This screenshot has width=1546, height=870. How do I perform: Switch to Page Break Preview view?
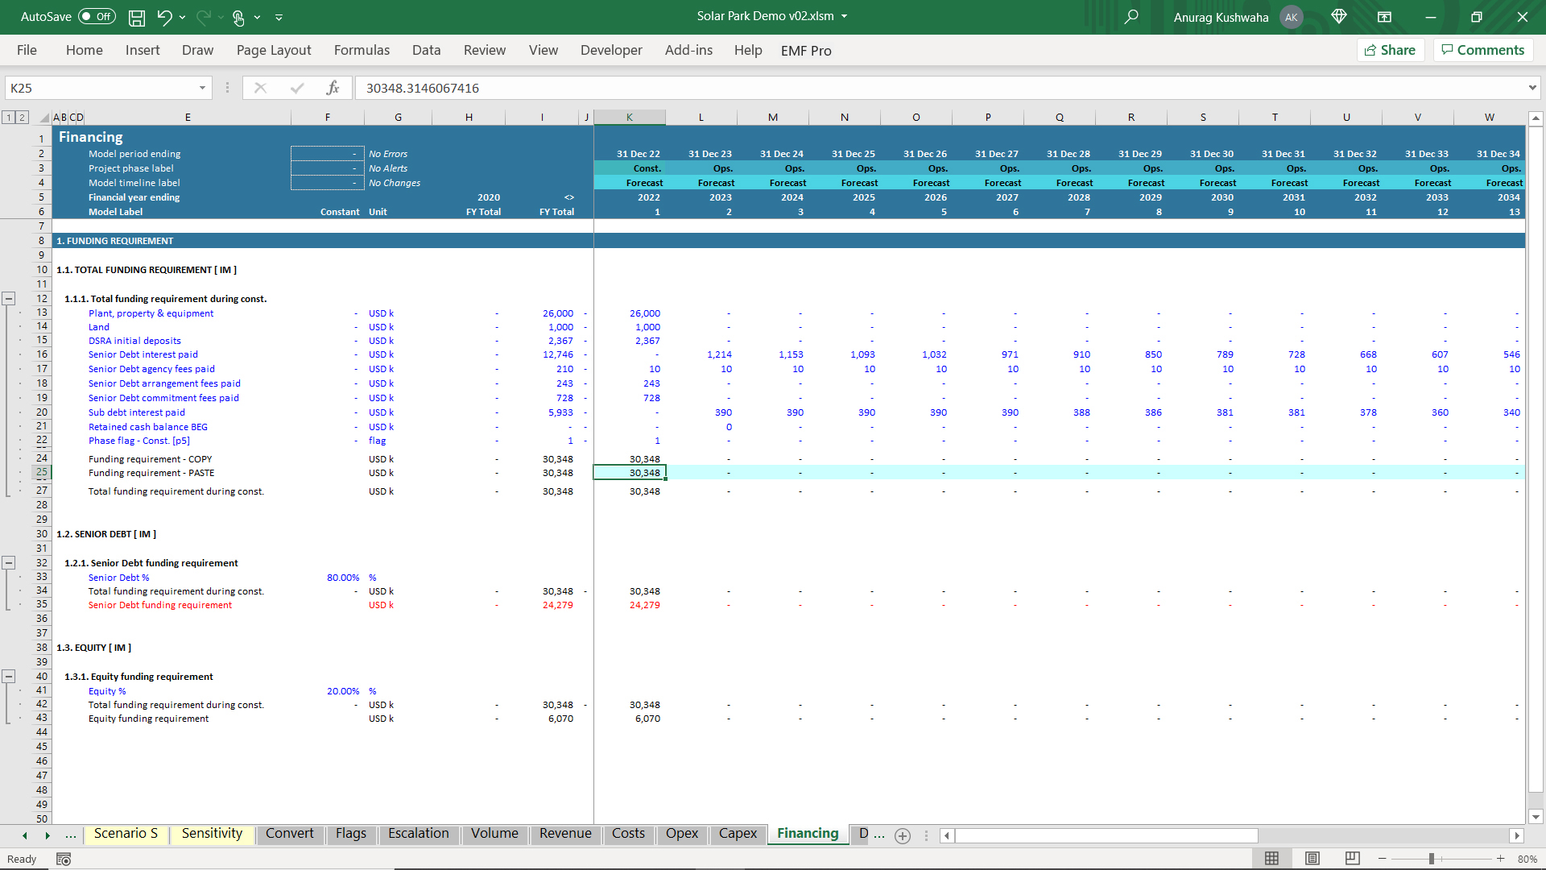(x=1353, y=859)
